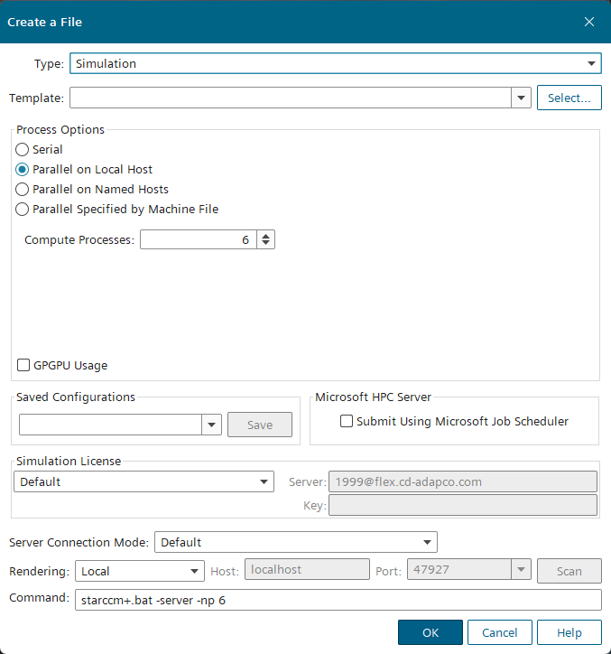Click the Compute Processes number field
The height and width of the screenshot is (654, 611).
click(199, 239)
